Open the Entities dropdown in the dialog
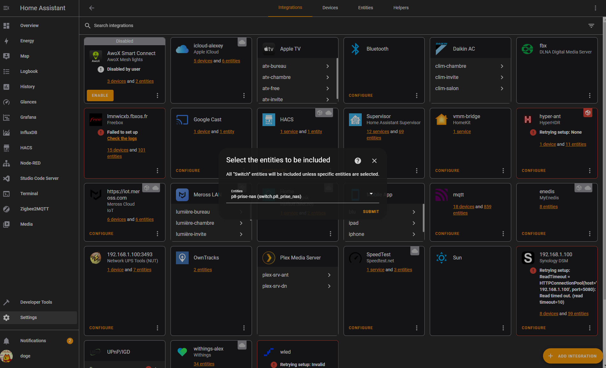This screenshot has width=606, height=368. click(303, 194)
